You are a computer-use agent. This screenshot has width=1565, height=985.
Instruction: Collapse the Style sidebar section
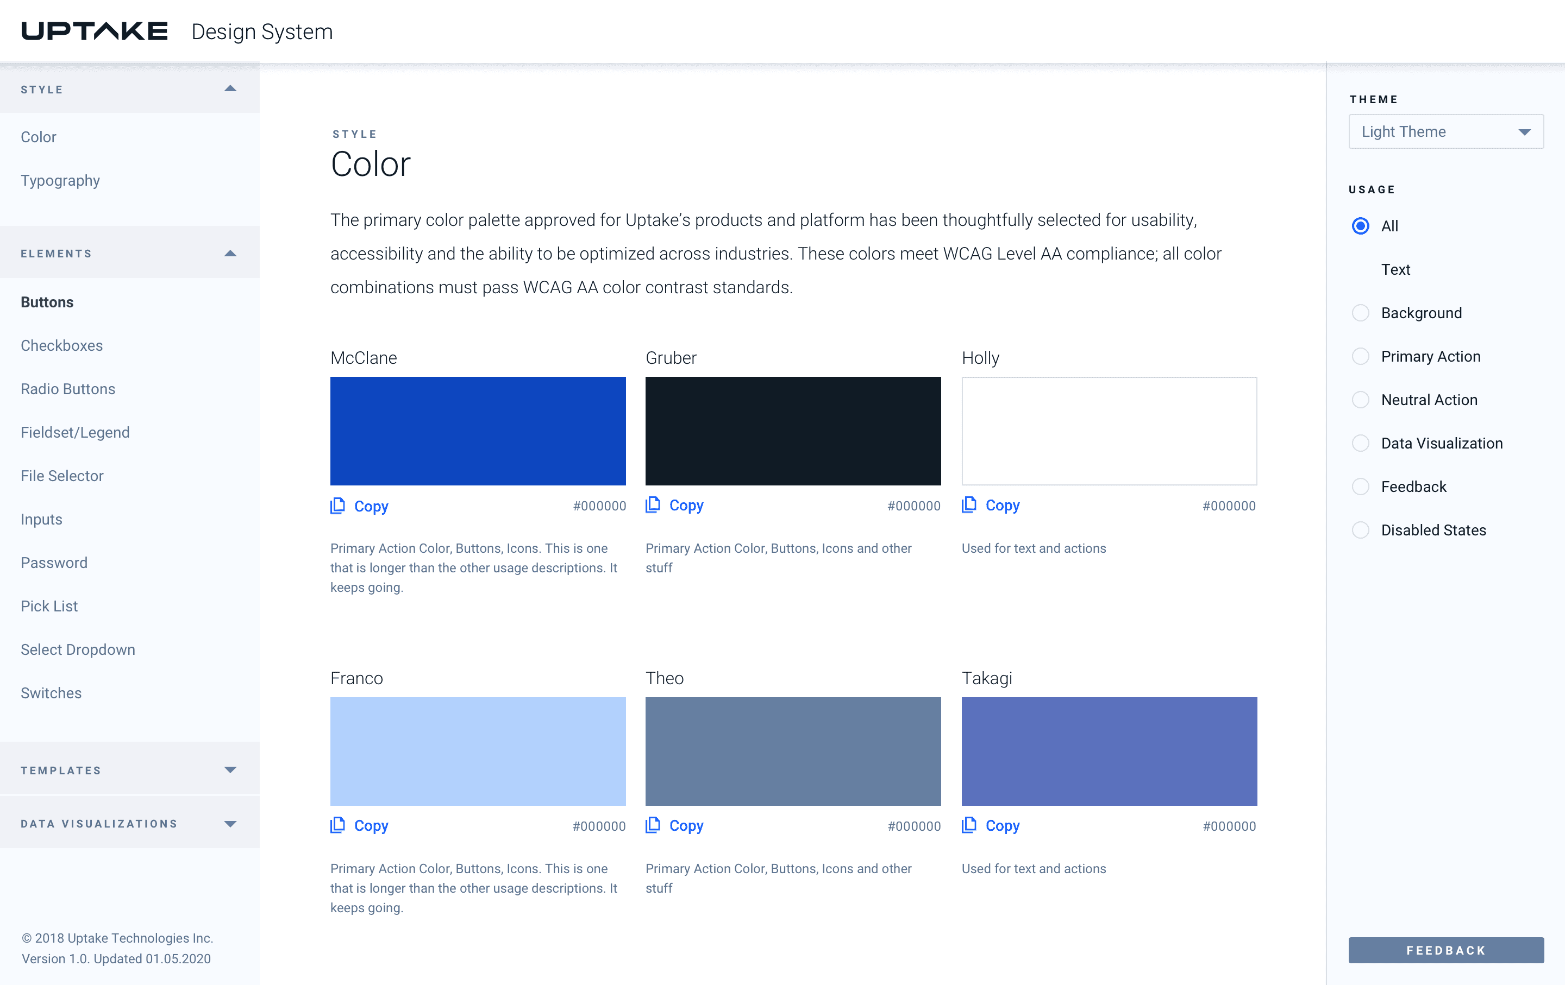point(230,89)
